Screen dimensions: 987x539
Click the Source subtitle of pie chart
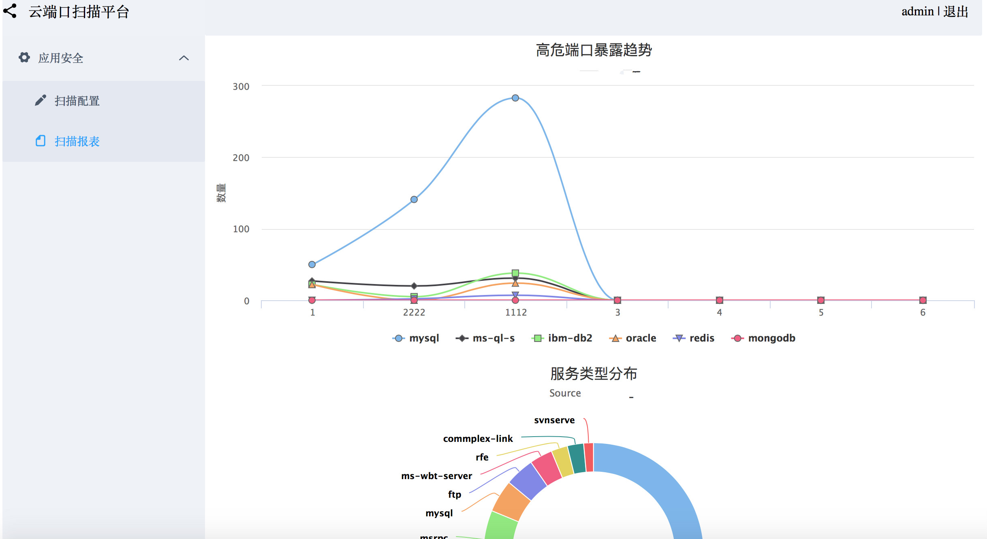tap(565, 393)
